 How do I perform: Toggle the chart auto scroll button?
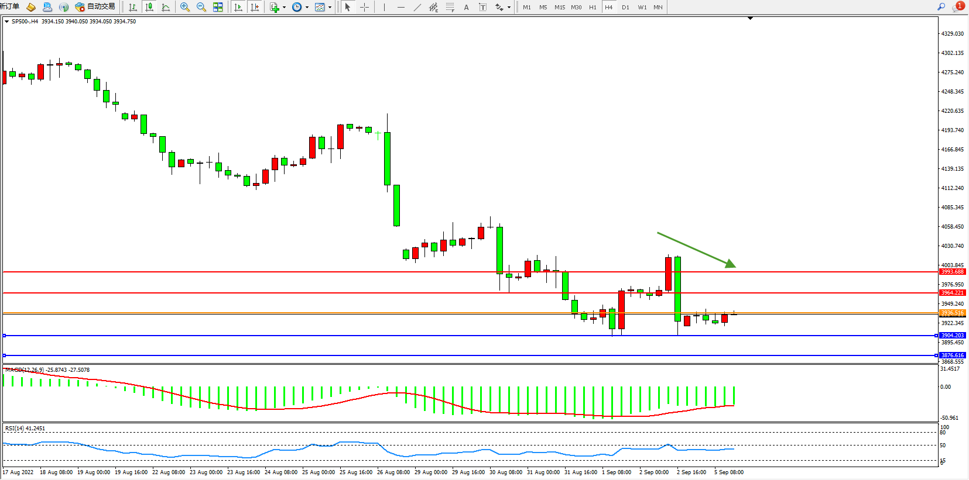(x=238, y=7)
